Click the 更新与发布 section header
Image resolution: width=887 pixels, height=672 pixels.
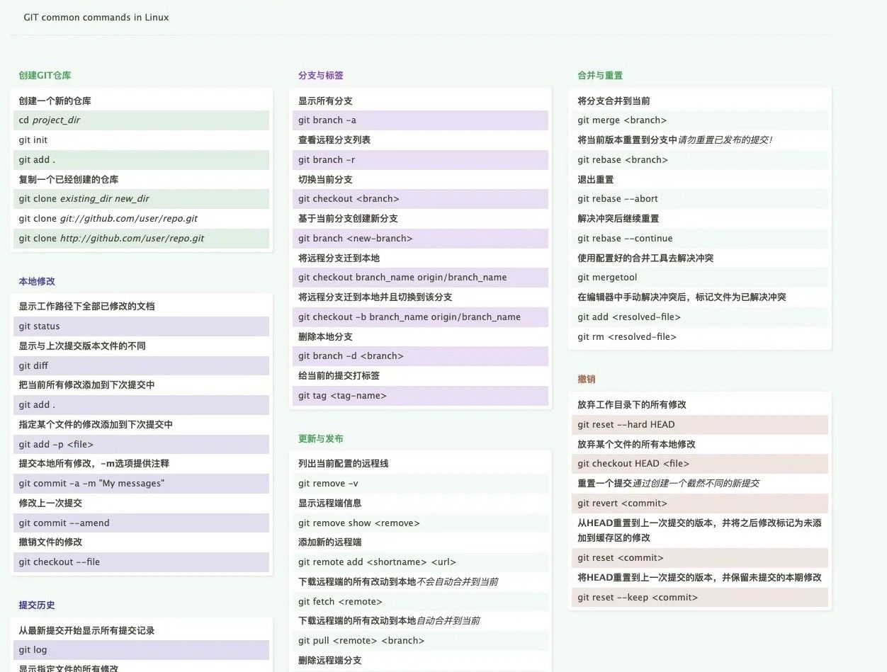pyautogui.click(x=317, y=438)
